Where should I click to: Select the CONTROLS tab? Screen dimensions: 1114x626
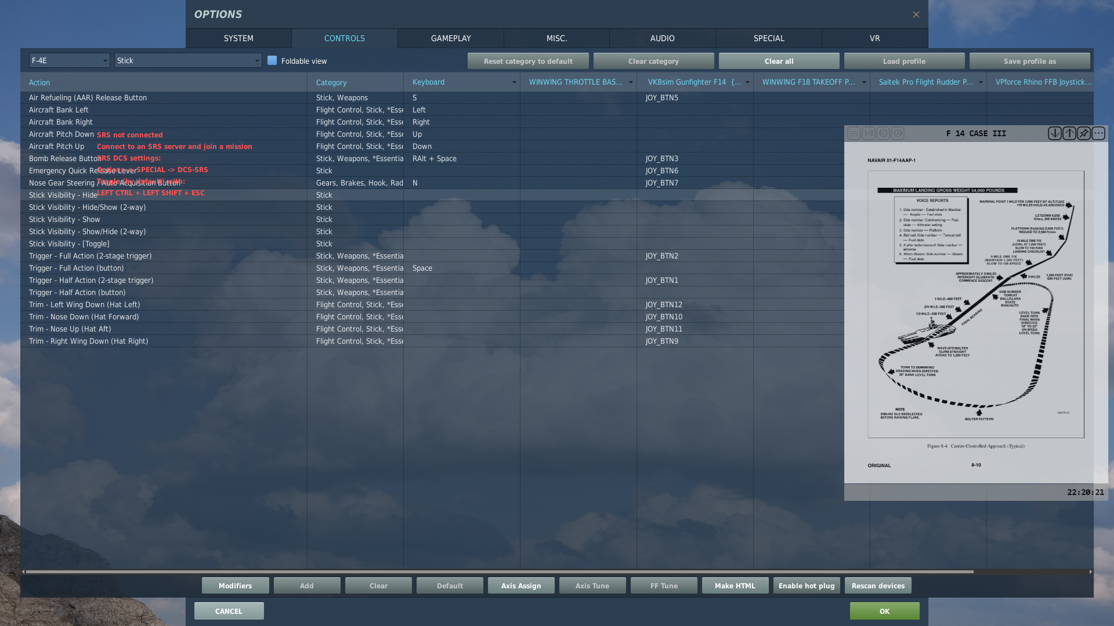[345, 38]
